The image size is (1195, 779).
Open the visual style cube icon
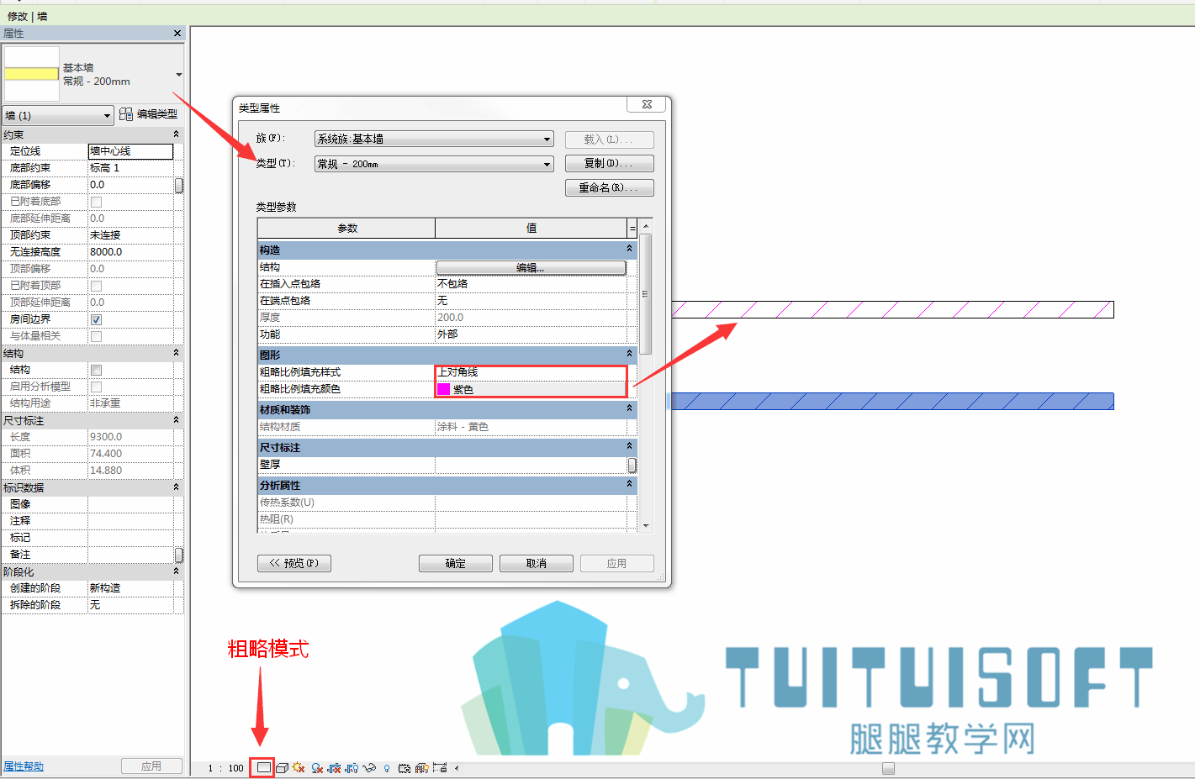282,768
